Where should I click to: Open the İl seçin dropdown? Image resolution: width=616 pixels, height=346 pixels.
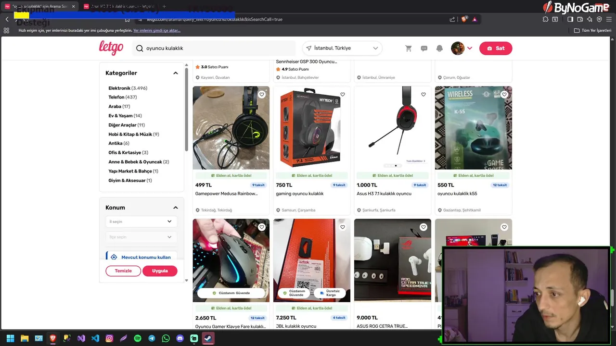click(141, 222)
